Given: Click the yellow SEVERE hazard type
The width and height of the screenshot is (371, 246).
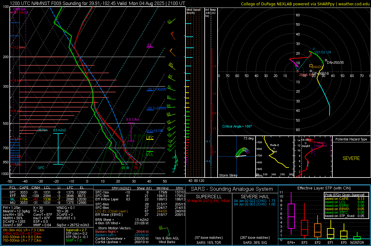Looking at the screenshot, I should 351,158.
